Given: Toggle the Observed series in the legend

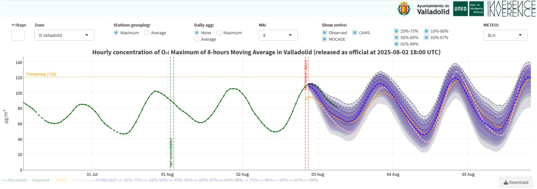Looking at the screenshot, I should (x=14, y=180).
